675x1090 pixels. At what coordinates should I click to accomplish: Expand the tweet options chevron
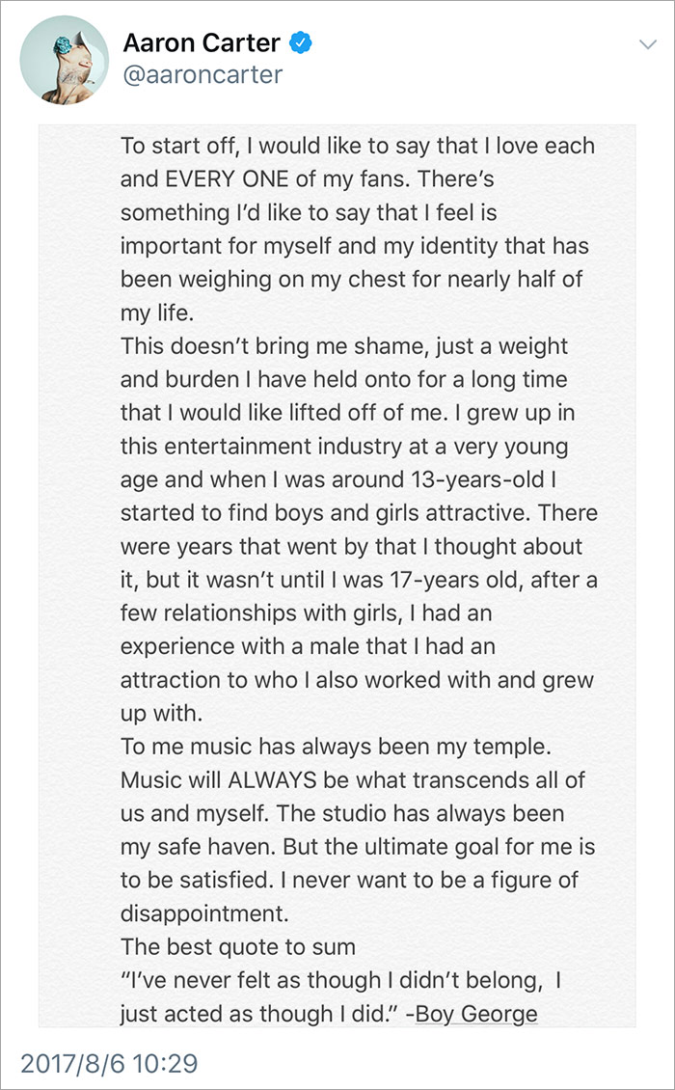click(647, 44)
